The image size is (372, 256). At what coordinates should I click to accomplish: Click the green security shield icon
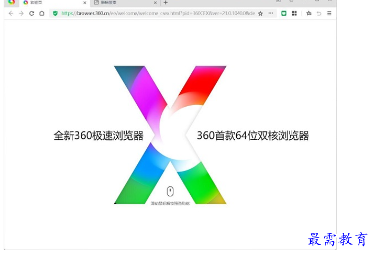[x=55, y=13]
